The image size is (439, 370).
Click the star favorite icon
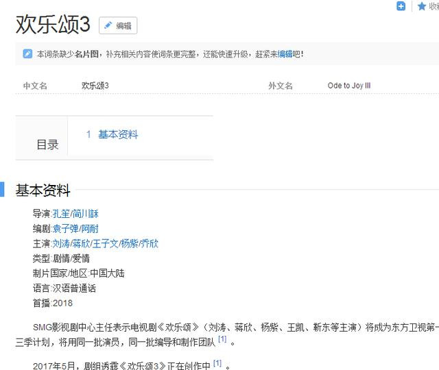pos(421,6)
